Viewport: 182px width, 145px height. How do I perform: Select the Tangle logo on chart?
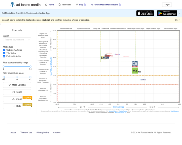tap(117, 54)
